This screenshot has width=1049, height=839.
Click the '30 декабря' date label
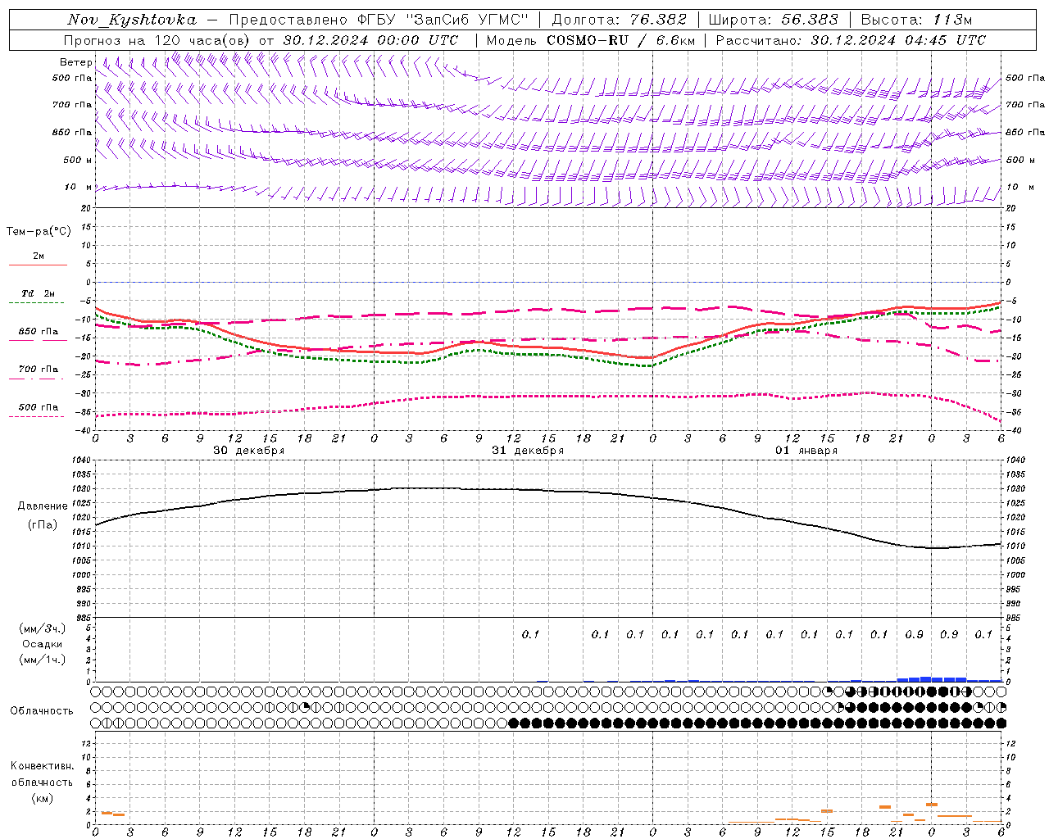click(x=249, y=451)
